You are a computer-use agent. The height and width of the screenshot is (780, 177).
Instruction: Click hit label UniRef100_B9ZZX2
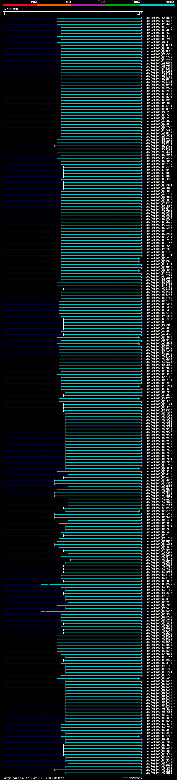coord(159,736)
